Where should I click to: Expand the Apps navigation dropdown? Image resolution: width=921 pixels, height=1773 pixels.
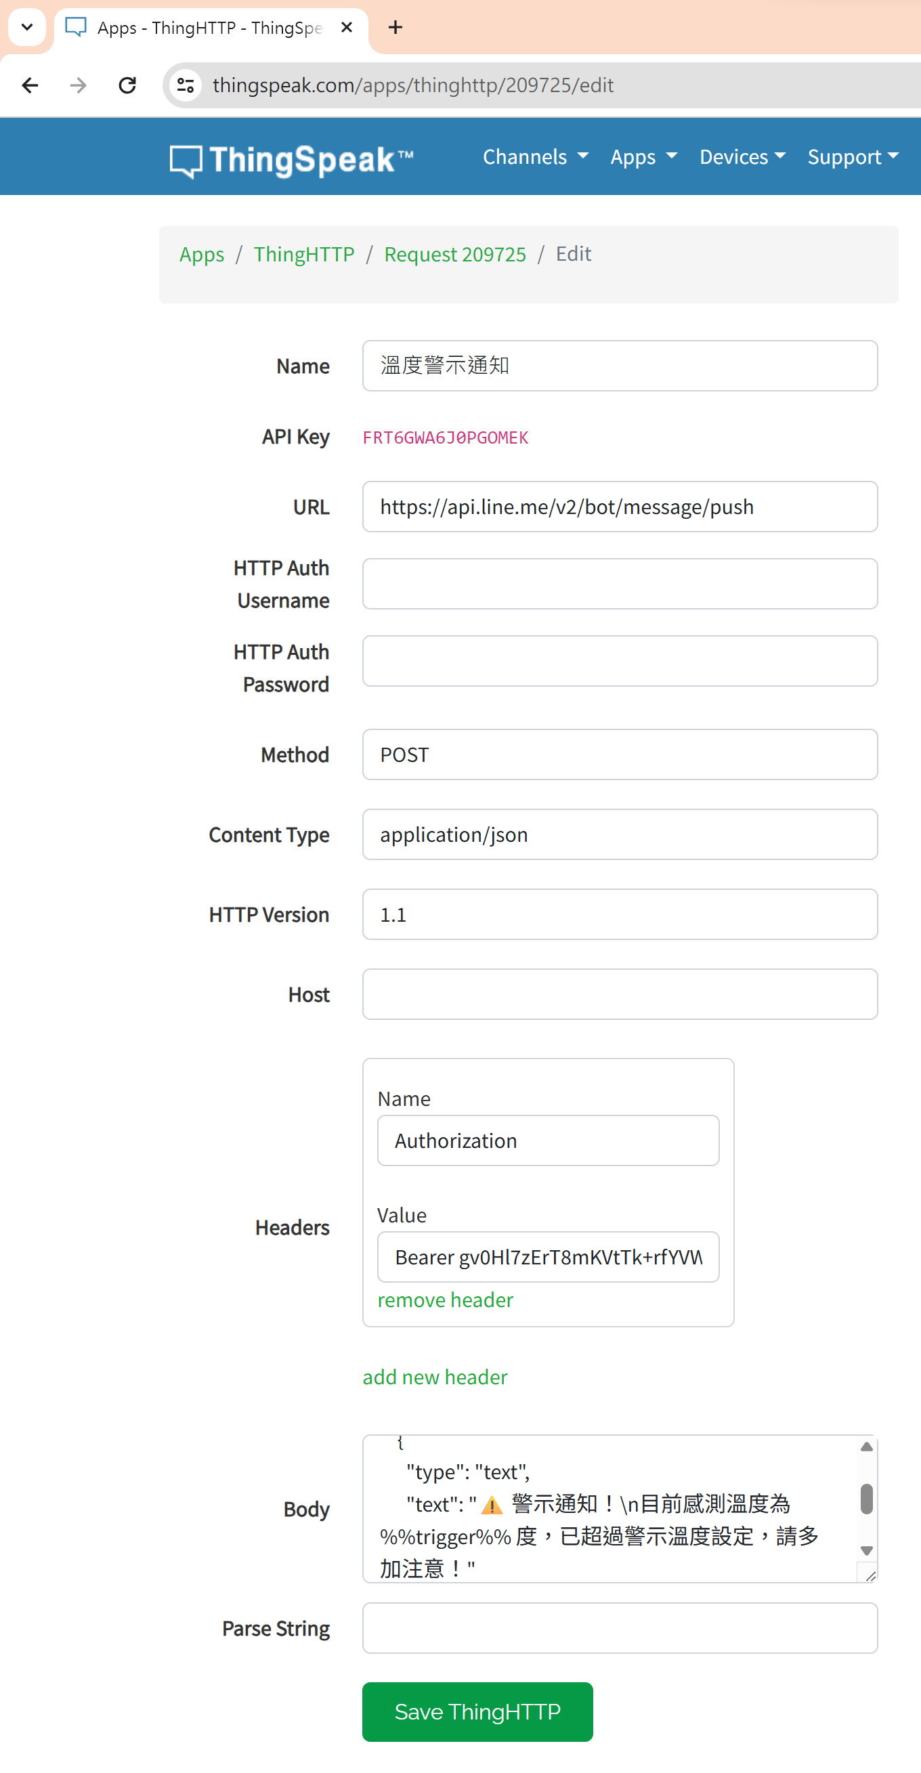pos(643,157)
